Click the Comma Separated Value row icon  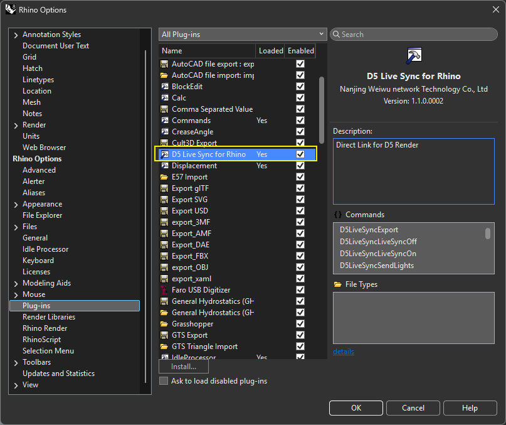coord(164,109)
